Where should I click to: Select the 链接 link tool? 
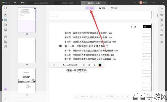click(x=114, y=8)
